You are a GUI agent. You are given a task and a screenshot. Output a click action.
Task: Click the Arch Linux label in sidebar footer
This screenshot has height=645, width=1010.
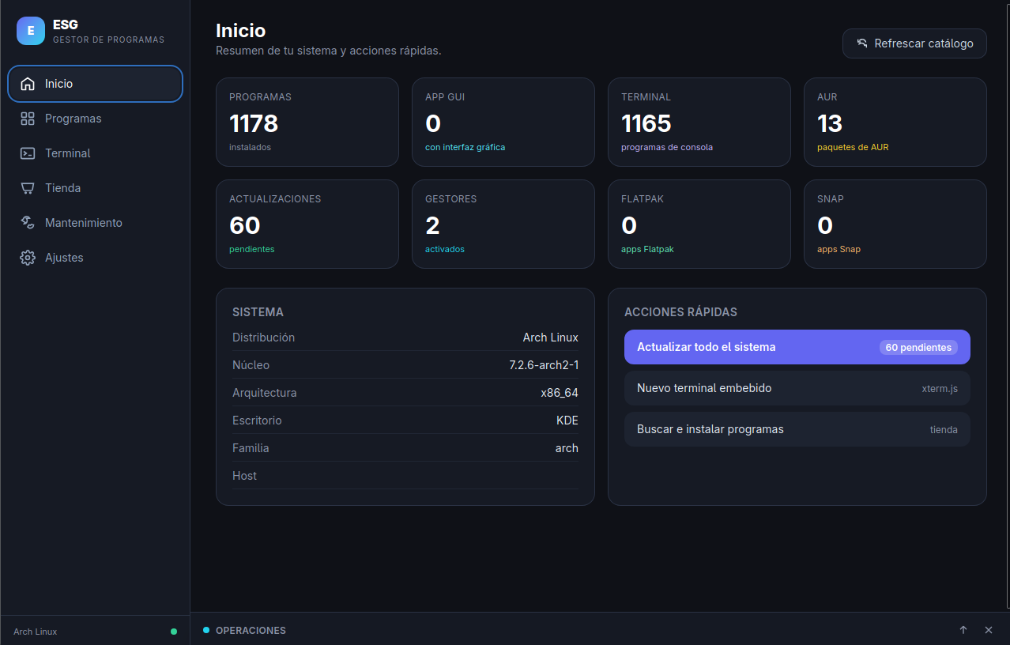(36, 632)
